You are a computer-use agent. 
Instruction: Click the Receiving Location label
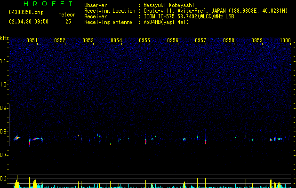(110, 11)
